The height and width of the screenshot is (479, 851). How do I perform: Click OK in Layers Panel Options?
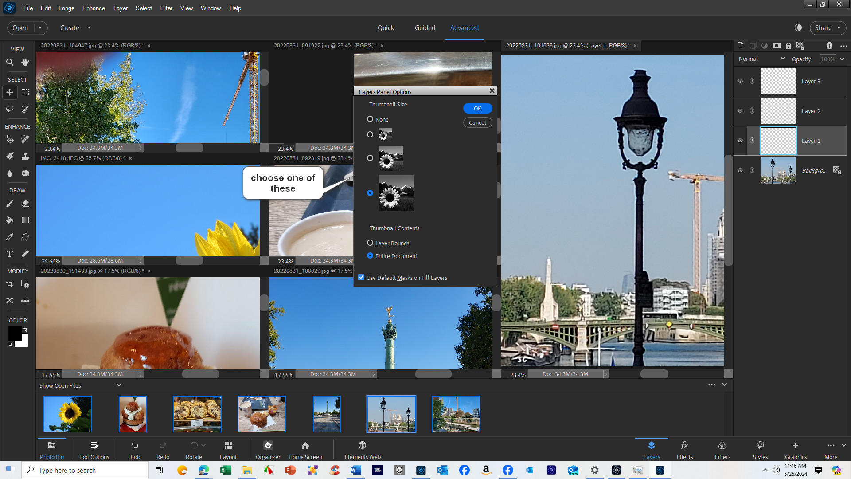477,108
